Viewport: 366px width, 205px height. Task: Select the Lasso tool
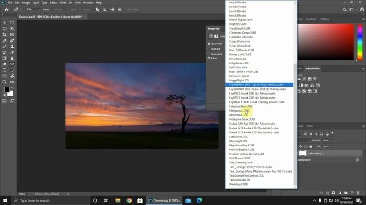pyautogui.click(x=5, y=29)
